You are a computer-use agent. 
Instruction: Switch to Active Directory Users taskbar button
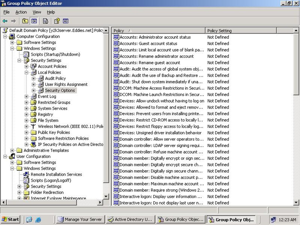click(x=130, y=219)
